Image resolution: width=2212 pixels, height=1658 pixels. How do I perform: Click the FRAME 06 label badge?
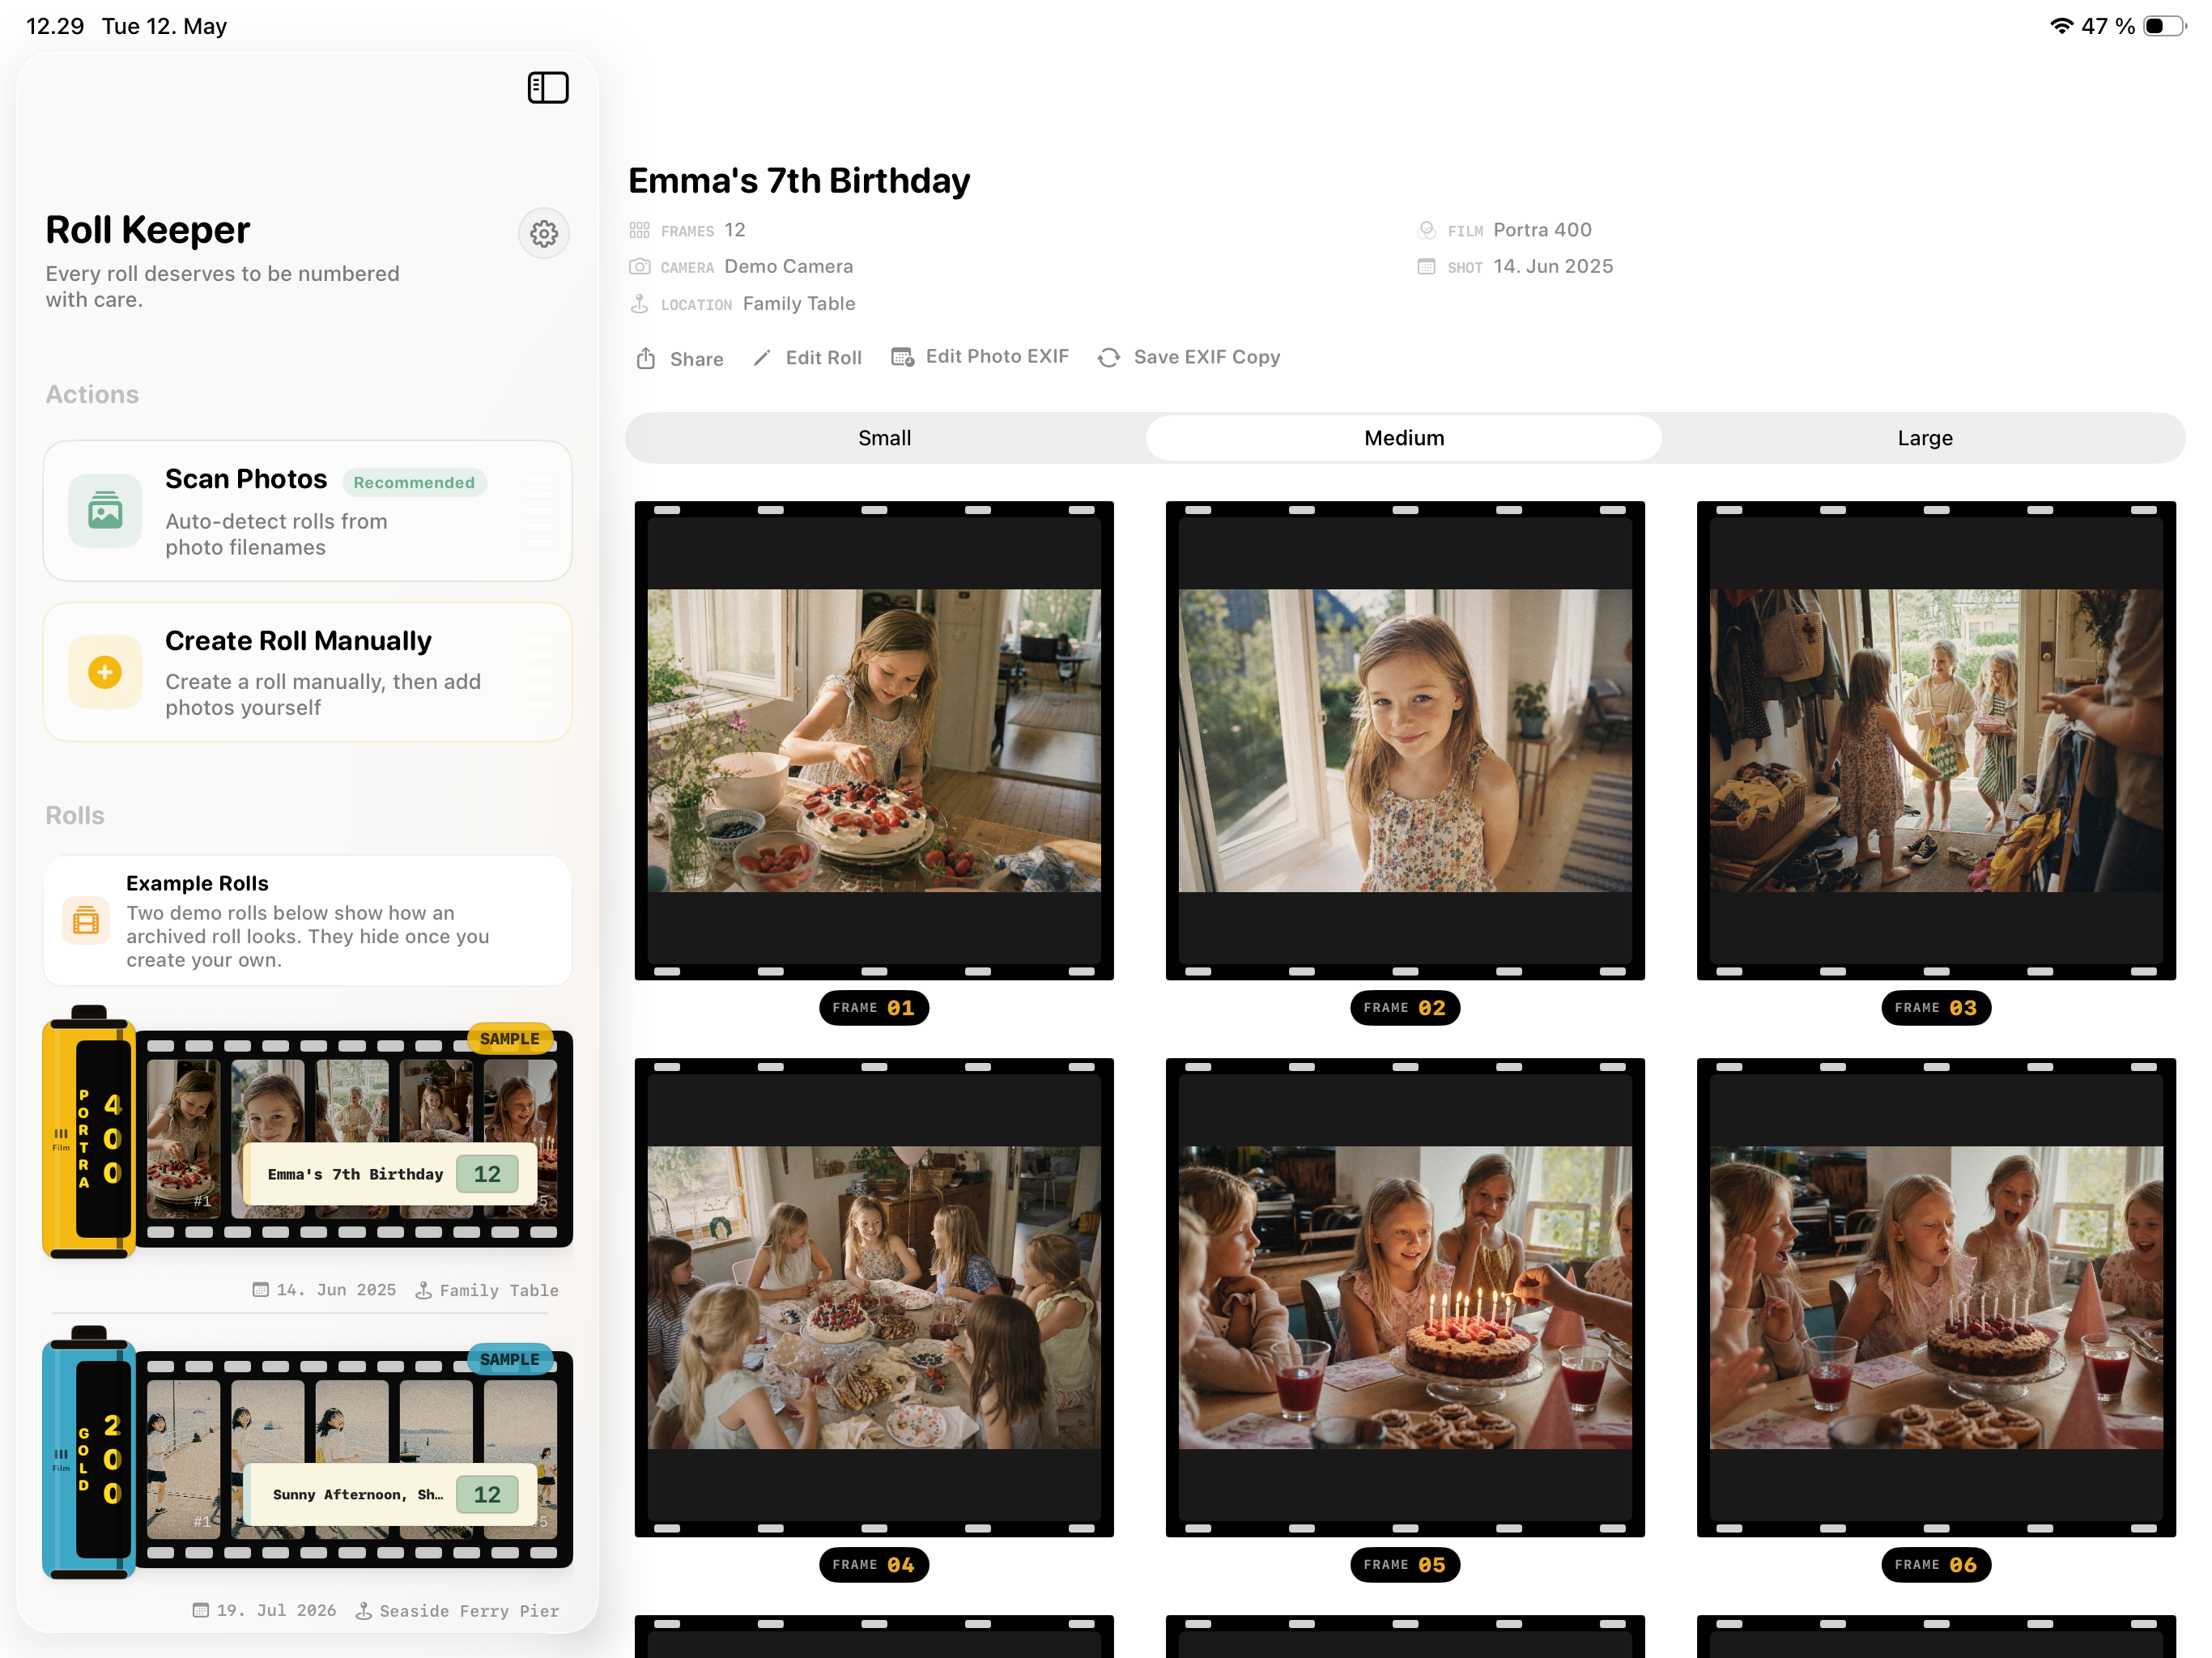coord(1936,1565)
